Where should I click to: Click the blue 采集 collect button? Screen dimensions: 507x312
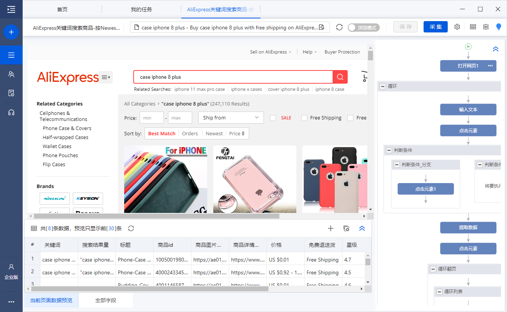(x=436, y=27)
